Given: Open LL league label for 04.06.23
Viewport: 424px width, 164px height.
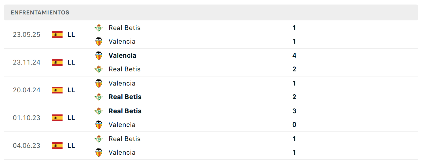Looking at the screenshot, I should 71,146.
